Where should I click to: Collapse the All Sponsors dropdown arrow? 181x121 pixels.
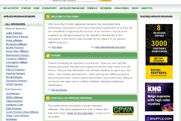pyautogui.click(x=38, y=24)
